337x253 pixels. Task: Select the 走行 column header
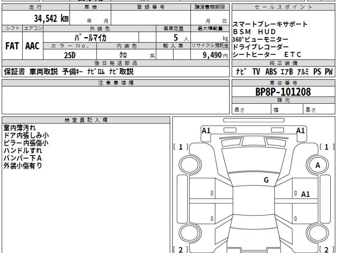[x=36, y=7]
